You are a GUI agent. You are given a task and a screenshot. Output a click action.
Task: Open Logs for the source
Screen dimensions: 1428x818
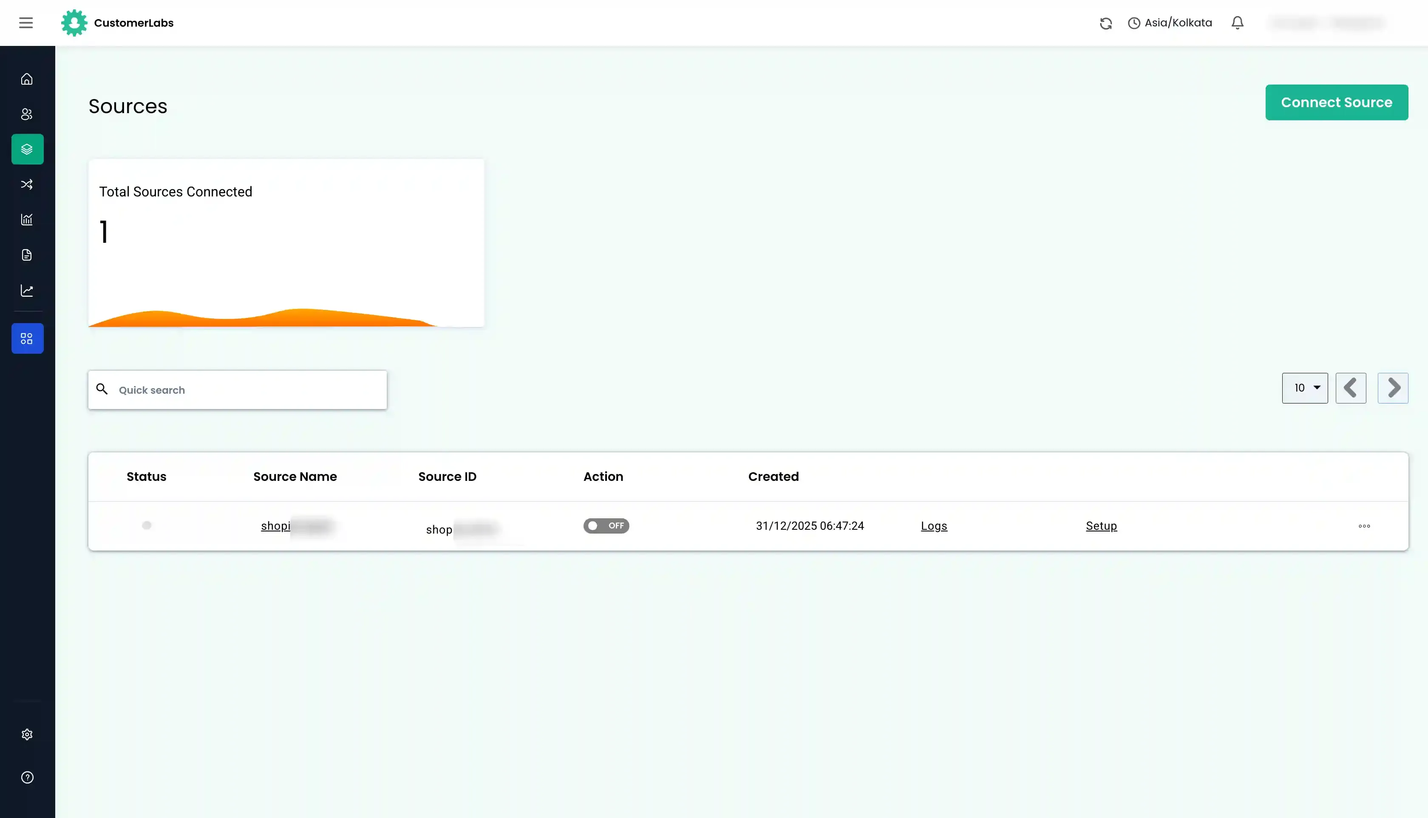point(934,526)
